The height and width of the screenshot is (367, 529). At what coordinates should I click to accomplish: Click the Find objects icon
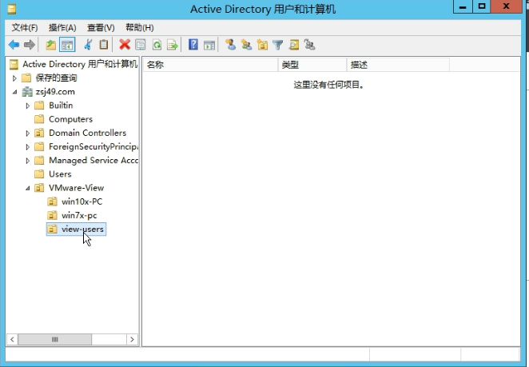click(294, 45)
